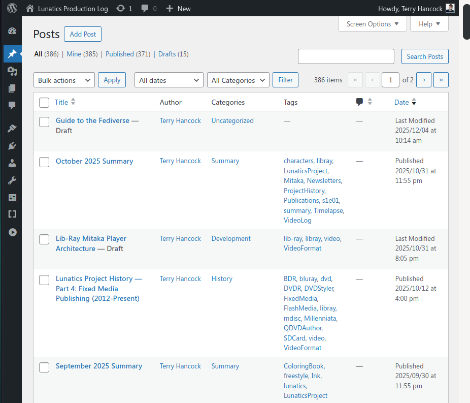Image resolution: width=470 pixels, height=403 pixels.
Task: Open the Dashboard icon in the sidebar
Action: click(x=12, y=31)
